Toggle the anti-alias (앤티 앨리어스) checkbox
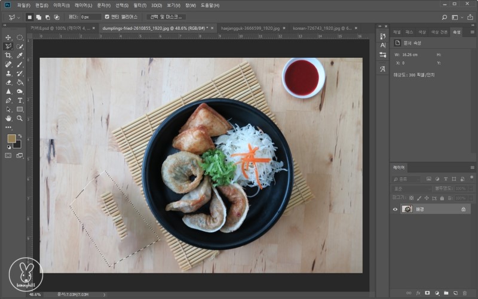This screenshot has height=299, width=478. [107, 17]
